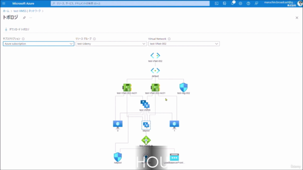Show info tooltip for Virtual Network field
Image resolution: width=303 pixels, height=170 pixels.
[169, 39]
